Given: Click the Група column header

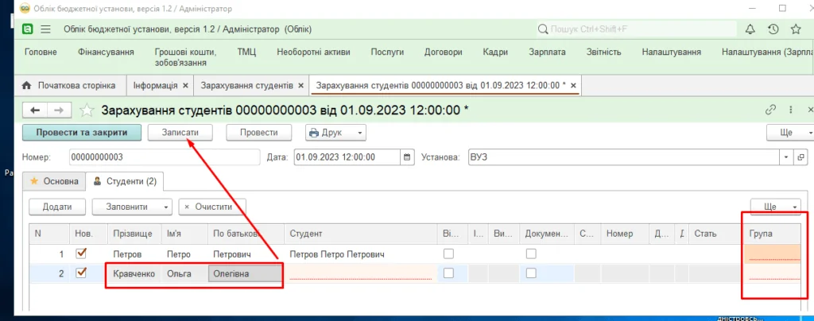Looking at the screenshot, I should click(x=771, y=234).
